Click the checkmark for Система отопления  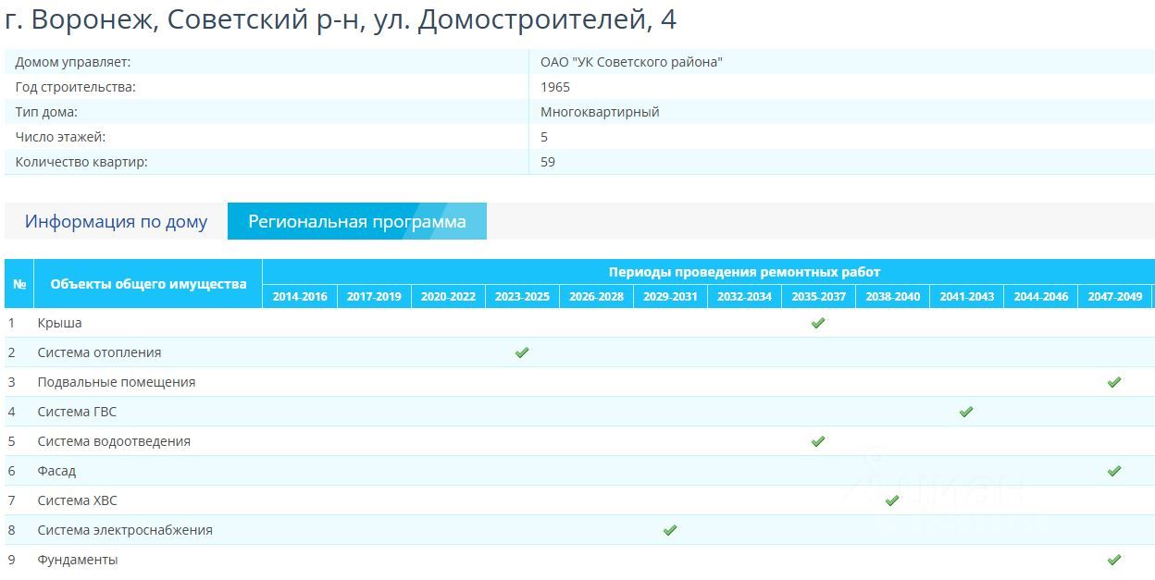click(522, 352)
